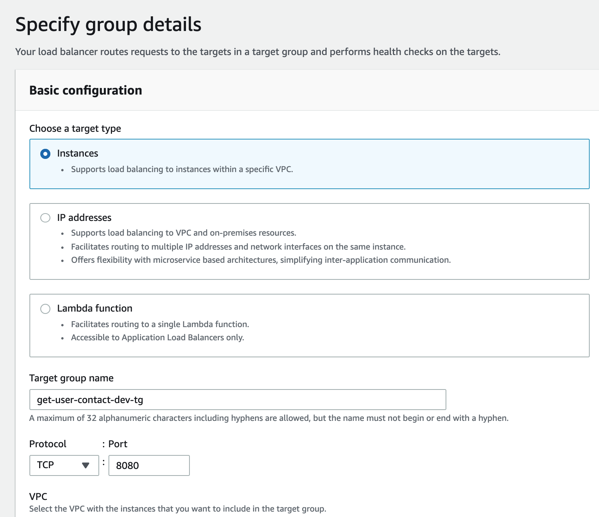Click the Target group name label
The image size is (599, 517).
click(71, 378)
